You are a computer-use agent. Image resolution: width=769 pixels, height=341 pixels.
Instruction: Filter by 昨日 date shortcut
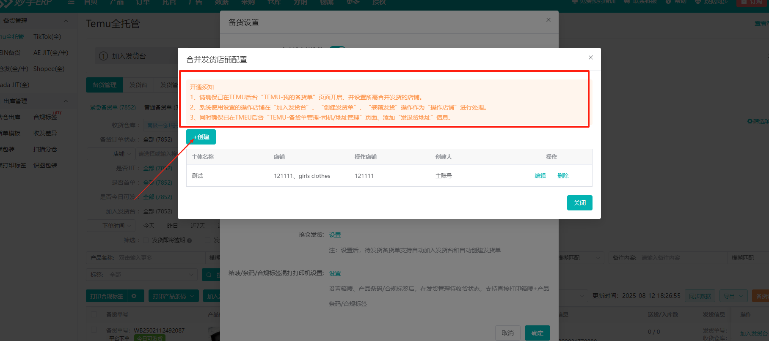pos(173,226)
